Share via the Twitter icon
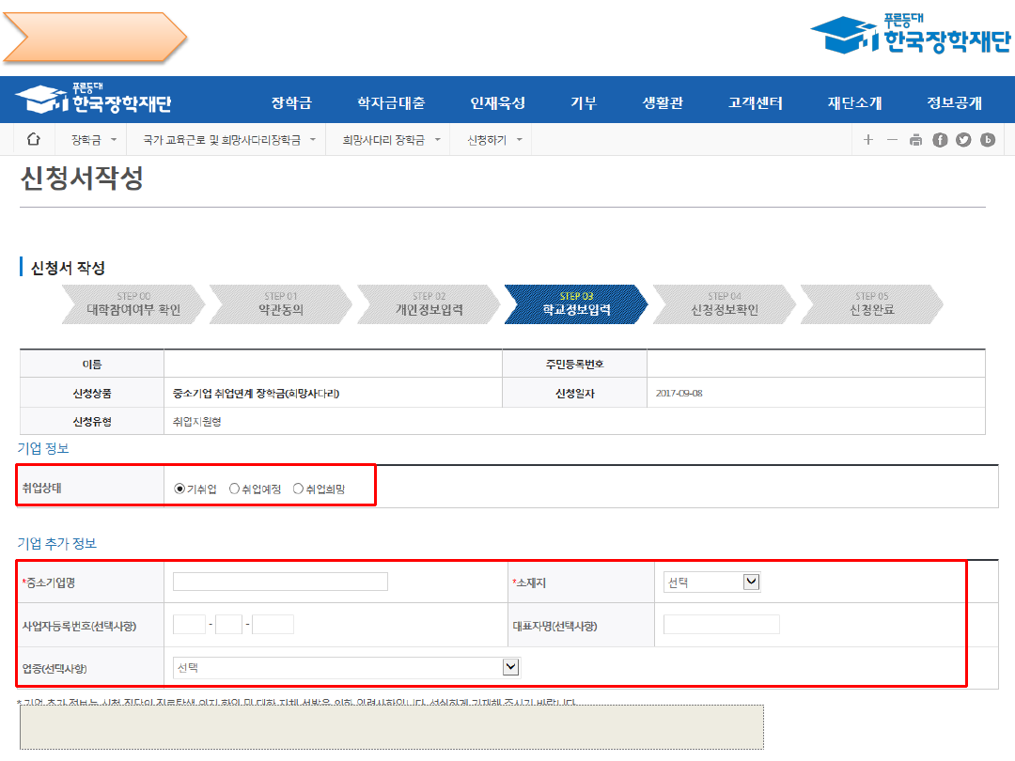 pyautogui.click(x=963, y=140)
